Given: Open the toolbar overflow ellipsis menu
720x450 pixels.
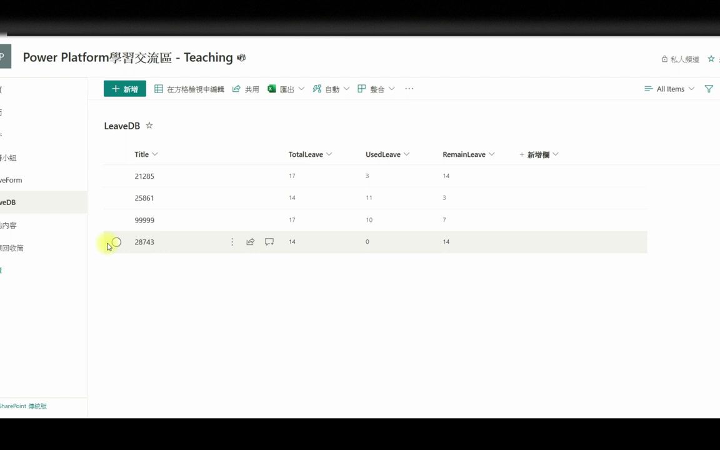Looking at the screenshot, I should (409, 89).
